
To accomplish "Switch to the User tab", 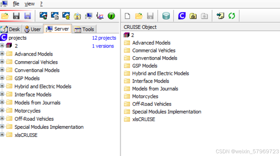I will pyautogui.click(x=33, y=29).
